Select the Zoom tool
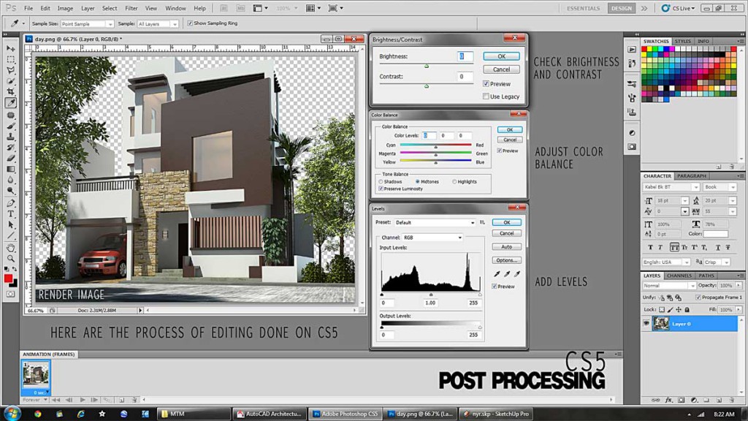Screen dimensions: 748x421 [10, 259]
